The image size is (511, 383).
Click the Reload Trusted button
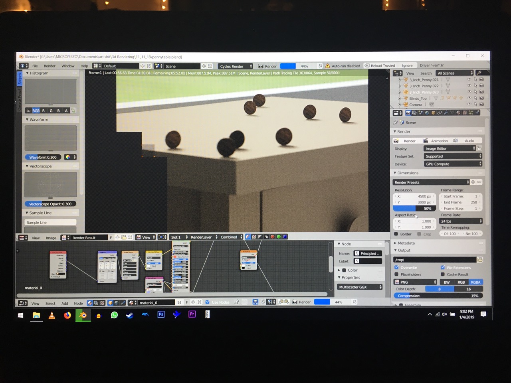380,65
